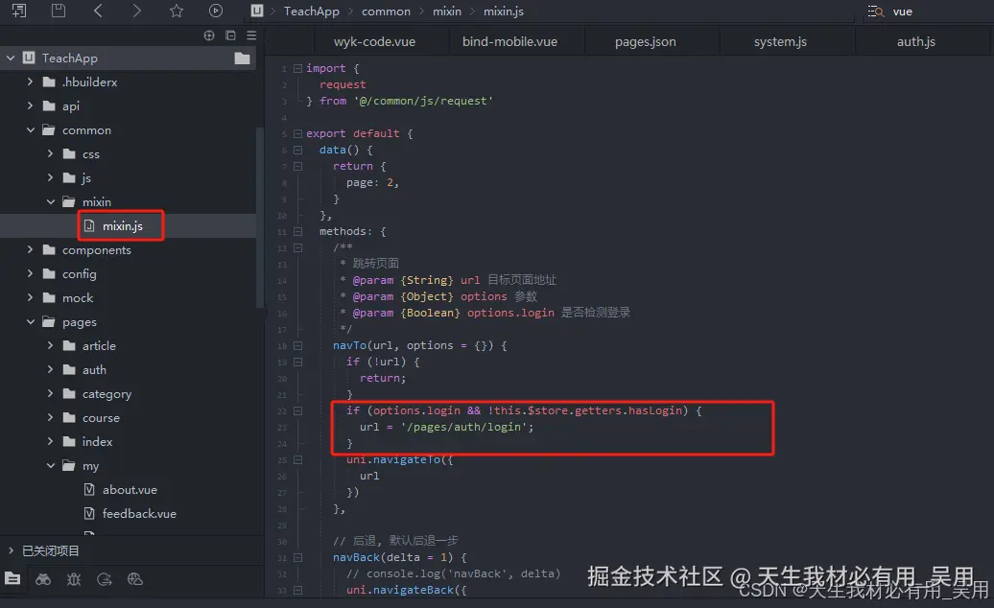The width and height of the screenshot is (994, 608).
Task: Open favorites with the star icon
Action: coord(176,11)
